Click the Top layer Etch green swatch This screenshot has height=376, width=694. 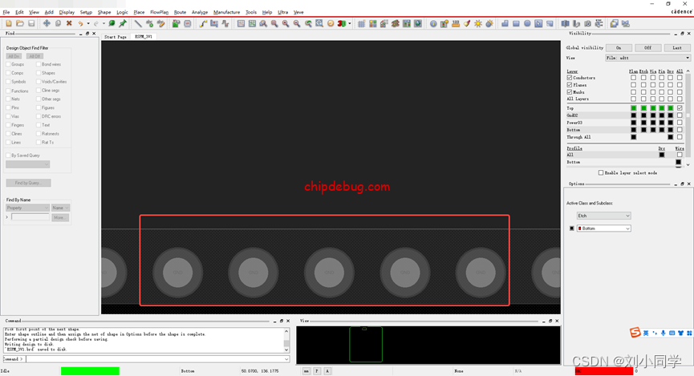pos(643,108)
